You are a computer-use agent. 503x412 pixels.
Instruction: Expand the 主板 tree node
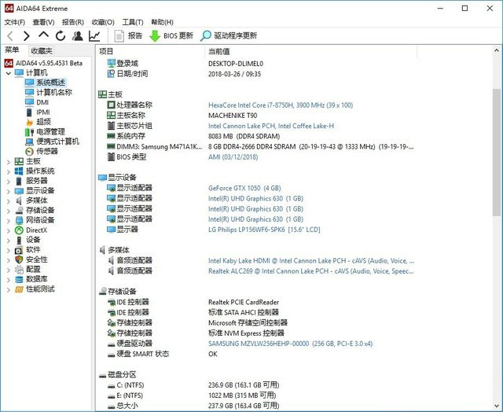9,162
